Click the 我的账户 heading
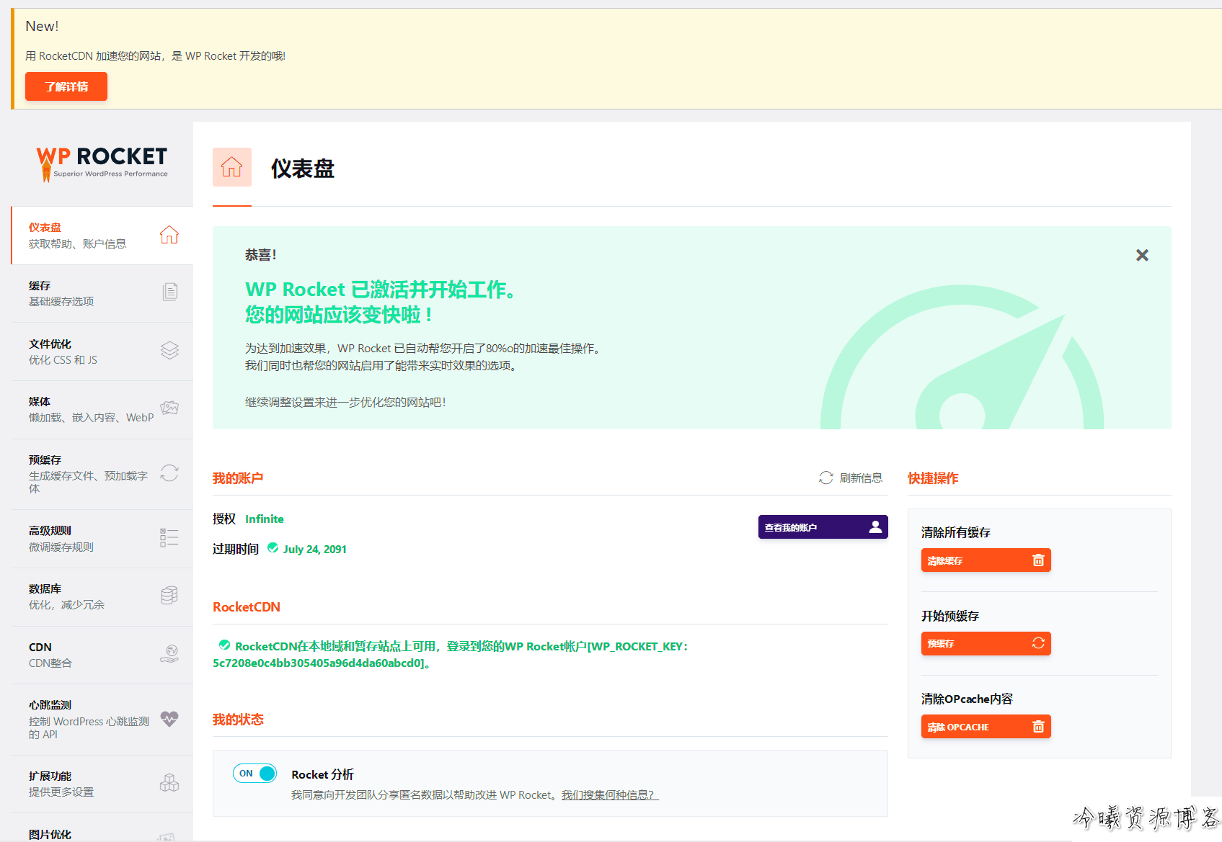 coord(238,478)
